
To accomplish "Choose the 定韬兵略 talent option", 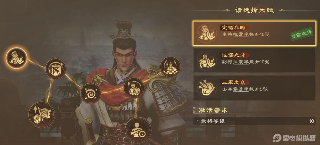I will [254, 33].
